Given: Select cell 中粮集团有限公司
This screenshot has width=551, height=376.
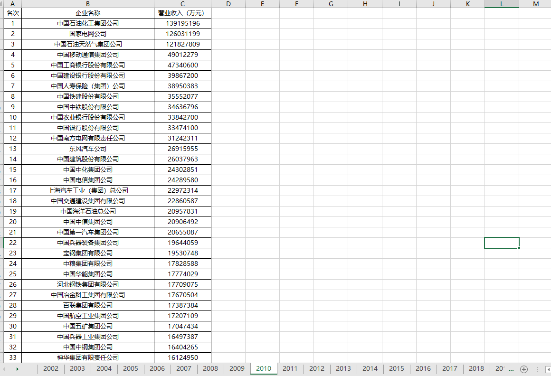Looking at the screenshot, I should (x=88, y=263).
